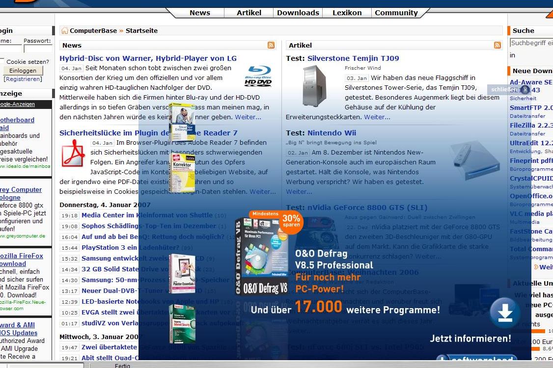Viewport: 553px width, 368px height.
Task: Open PlayStation 3 ein Ladenhüter news
Action: pyautogui.click(x=130, y=248)
